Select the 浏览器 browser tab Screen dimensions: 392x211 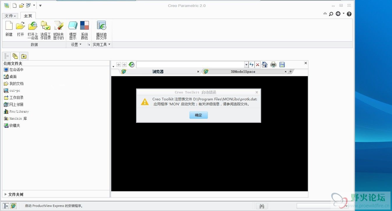[158, 72]
